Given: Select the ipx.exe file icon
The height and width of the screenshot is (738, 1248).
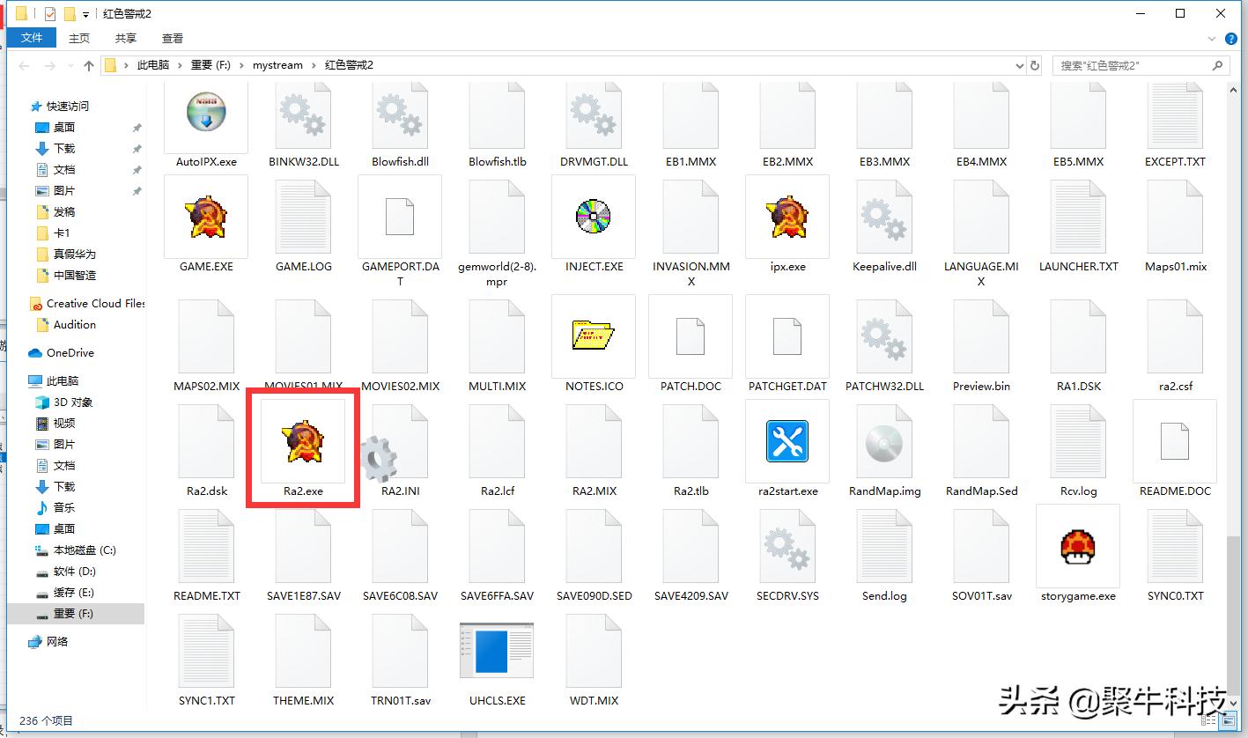Looking at the screenshot, I should click(x=787, y=217).
